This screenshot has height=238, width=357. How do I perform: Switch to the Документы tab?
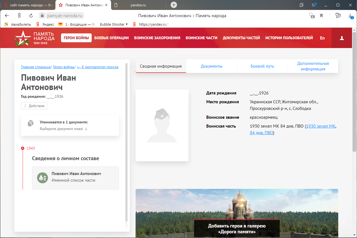pyautogui.click(x=211, y=66)
